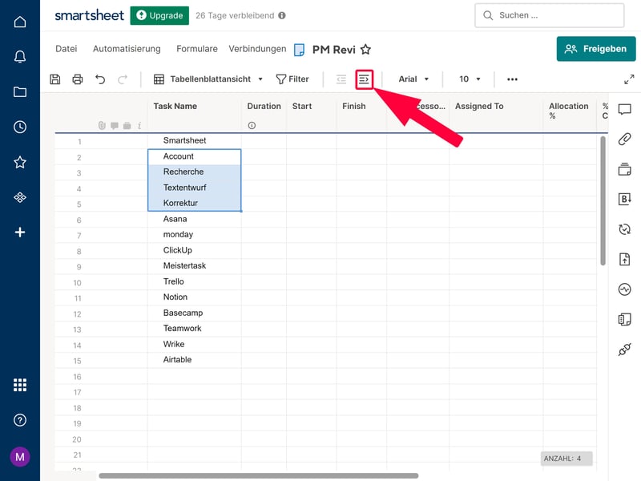Click the Suchen search field
This screenshot has height=481, width=641.
549,15
